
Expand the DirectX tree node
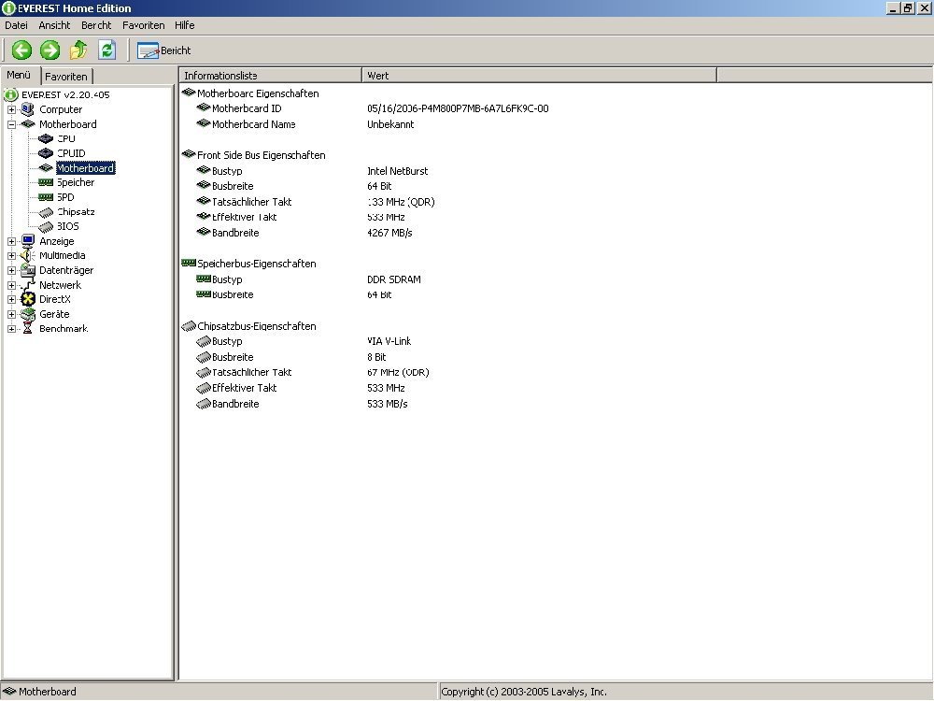11,299
